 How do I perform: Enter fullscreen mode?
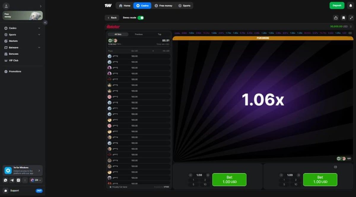click(351, 18)
